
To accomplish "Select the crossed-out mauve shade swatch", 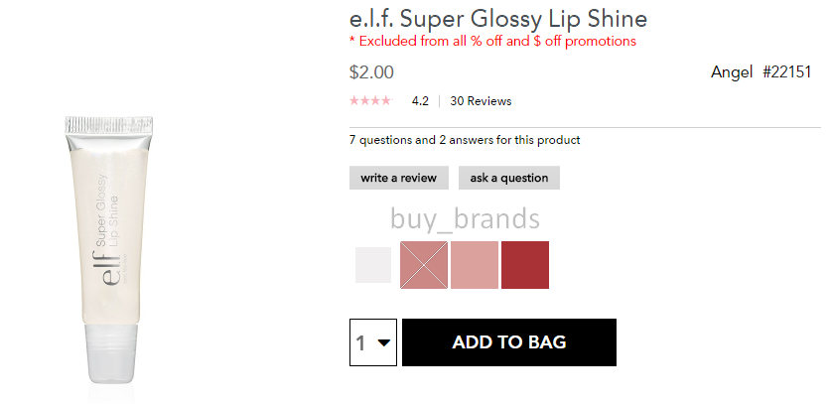I will click(424, 265).
